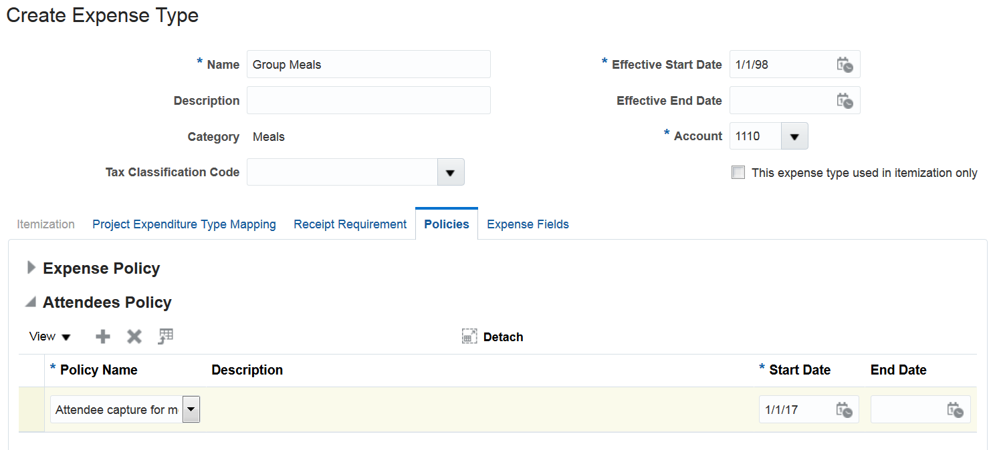The image size is (989, 450).
Task: Click the Description input field
Action: pos(368,101)
